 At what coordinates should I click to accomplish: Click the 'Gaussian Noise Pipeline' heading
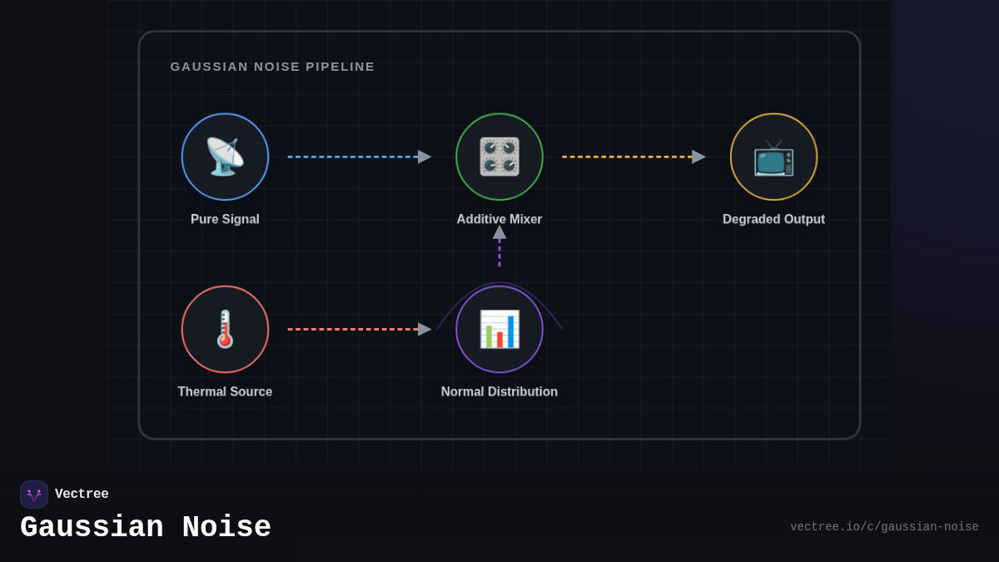tap(272, 67)
